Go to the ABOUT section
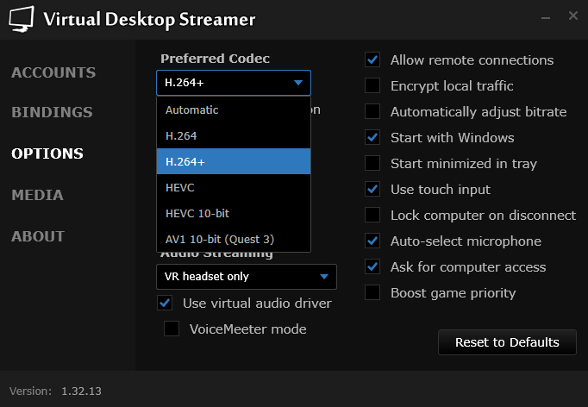Image resolution: width=588 pixels, height=407 pixels. point(38,236)
